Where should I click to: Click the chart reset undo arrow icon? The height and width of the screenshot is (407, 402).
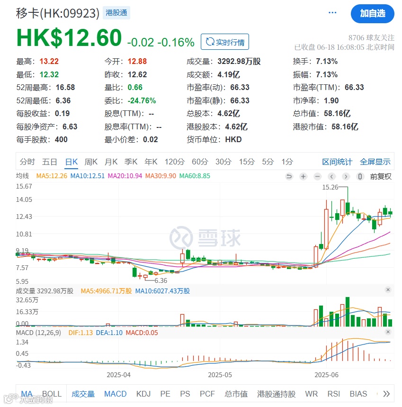[x=289, y=177]
